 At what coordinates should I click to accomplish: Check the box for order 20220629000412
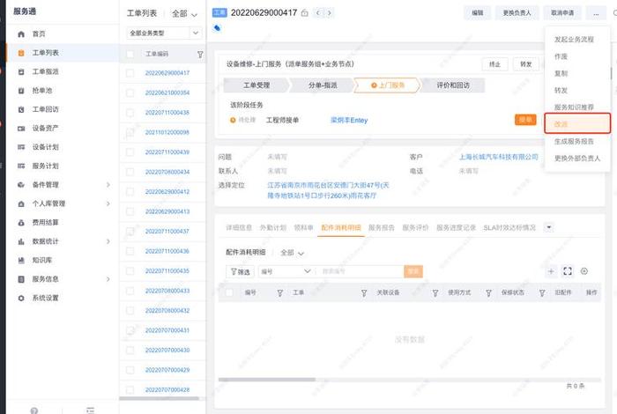point(130,192)
